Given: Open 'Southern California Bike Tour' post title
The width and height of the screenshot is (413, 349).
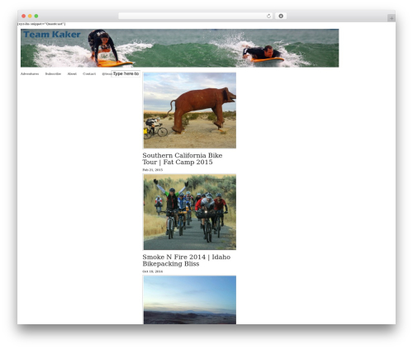Looking at the screenshot, I should [183, 158].
